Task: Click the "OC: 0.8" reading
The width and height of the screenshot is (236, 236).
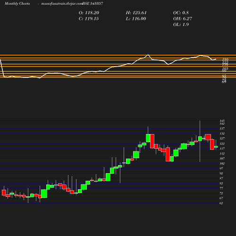Action: coord(181,13)
